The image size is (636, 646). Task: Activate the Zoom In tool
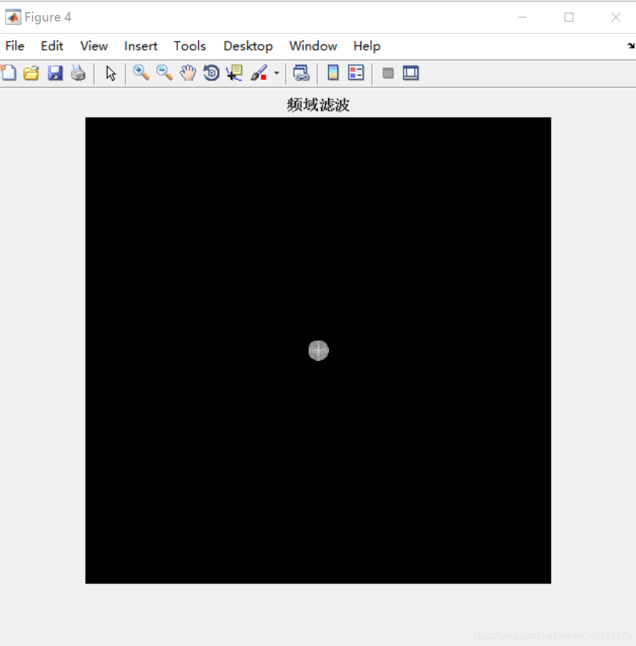pos(141,73)
